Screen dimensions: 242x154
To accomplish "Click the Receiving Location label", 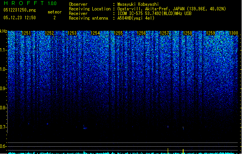I will click(x=90, y=9).
